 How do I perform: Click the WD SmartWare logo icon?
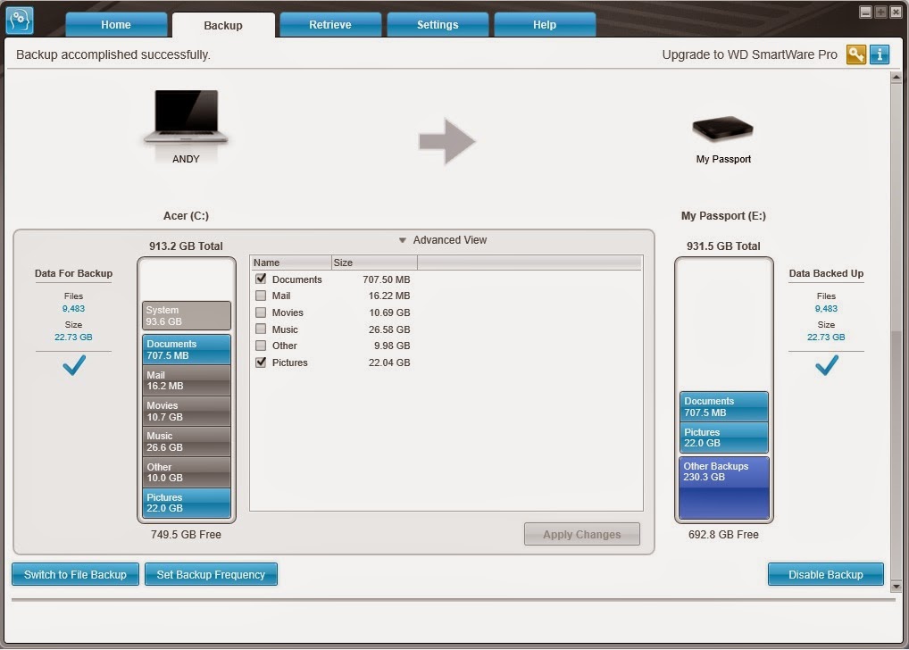click(x=19, y=21)
